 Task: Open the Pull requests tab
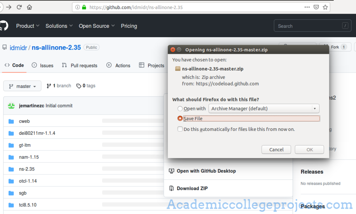(x=80, y=65)
